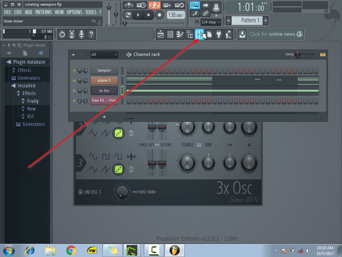Open the OPTIONS menu
The width and height of the screenshot is (342, 257).
tap(74, 12)
